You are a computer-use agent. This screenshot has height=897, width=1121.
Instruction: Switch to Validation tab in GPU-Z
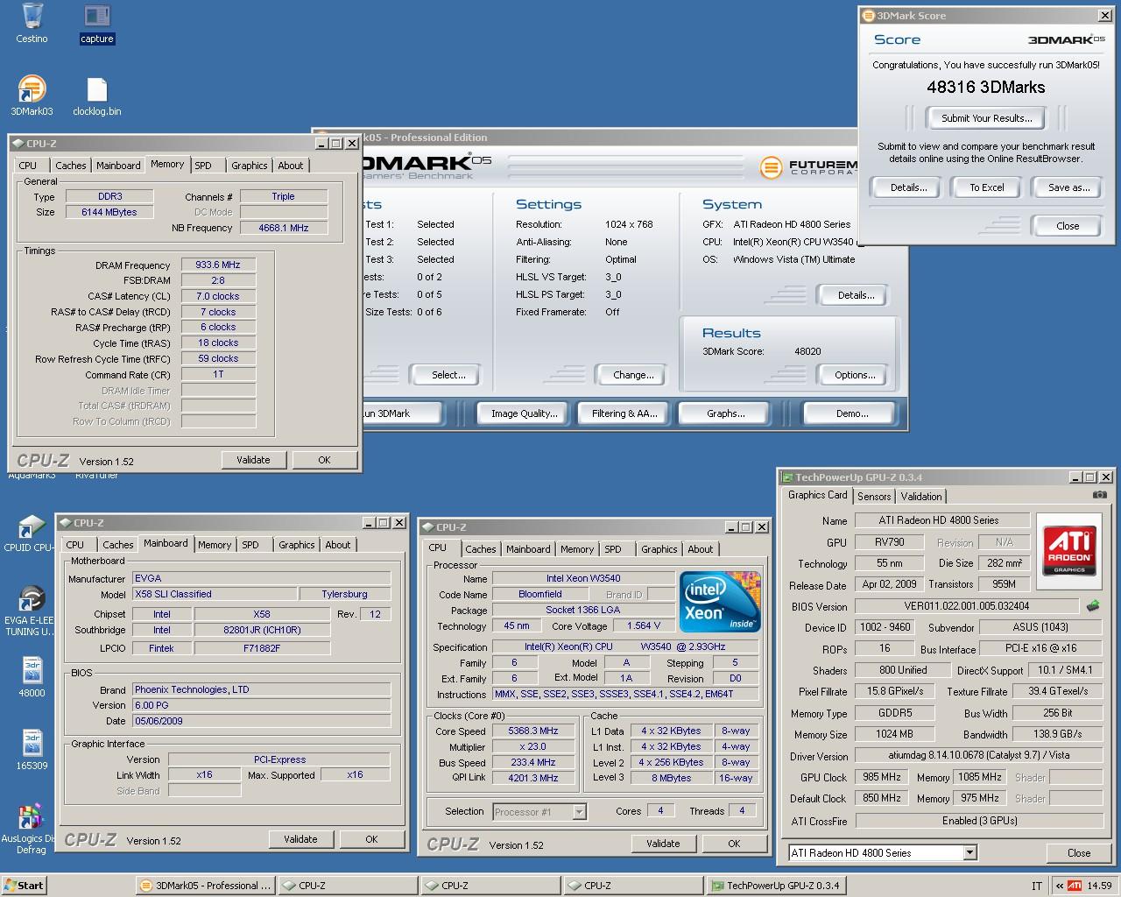point(920,497)
